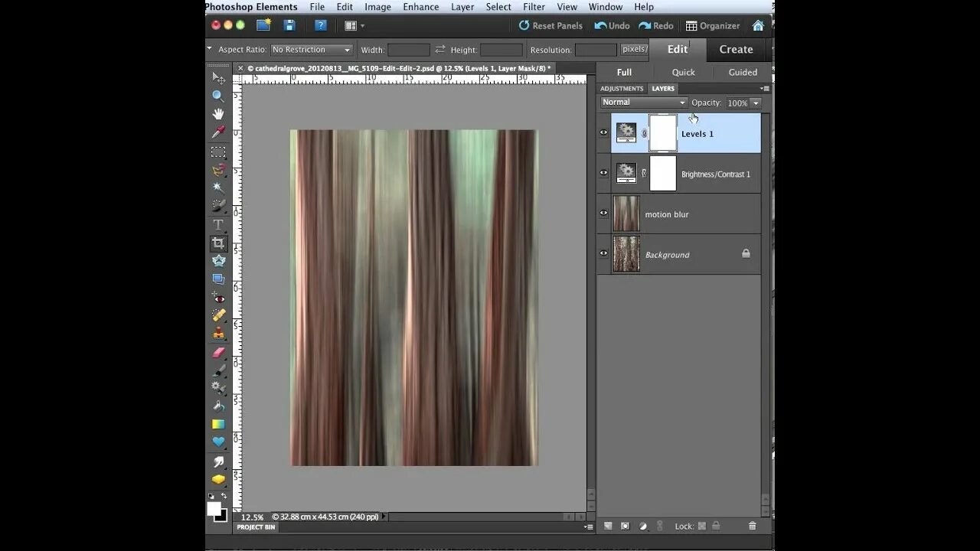Open the Normal blend mode dropdown
The image size is (980, 551).
pos(643,103)
